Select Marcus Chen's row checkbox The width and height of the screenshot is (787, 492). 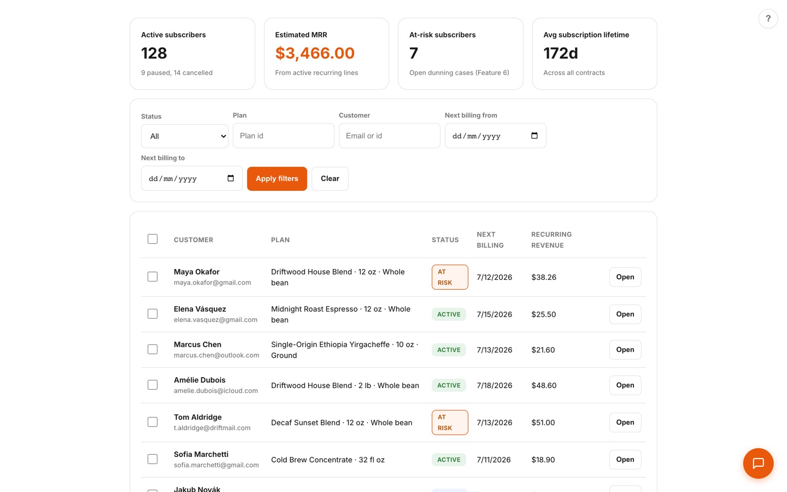(x=152, y=349)
